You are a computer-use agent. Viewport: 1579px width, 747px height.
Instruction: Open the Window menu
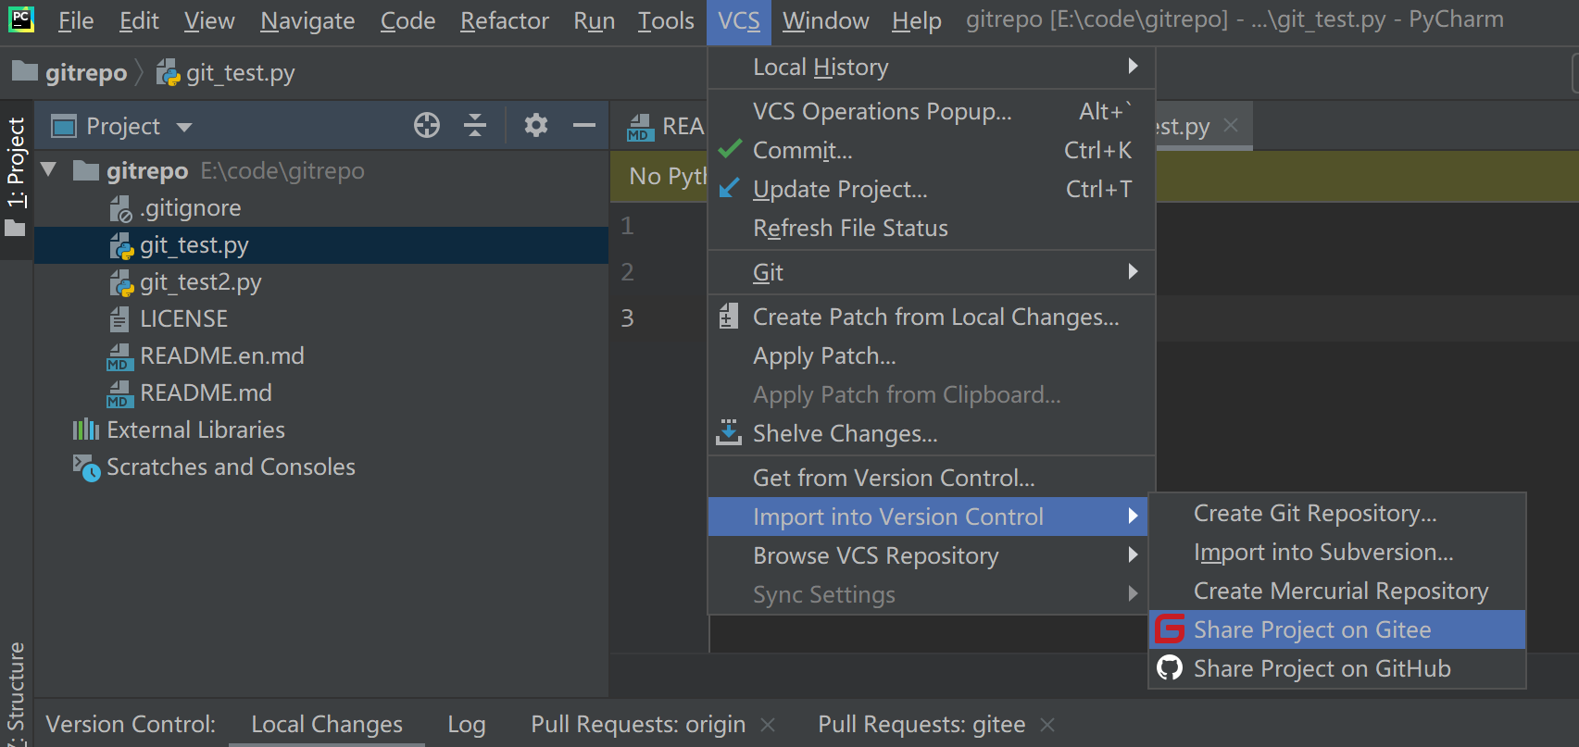tap(826, 20)
